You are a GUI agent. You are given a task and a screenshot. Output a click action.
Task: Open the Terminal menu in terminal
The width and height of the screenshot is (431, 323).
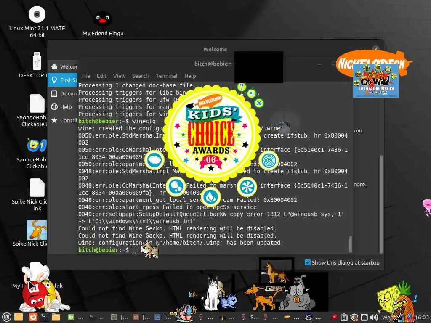[x=166, y=76]
